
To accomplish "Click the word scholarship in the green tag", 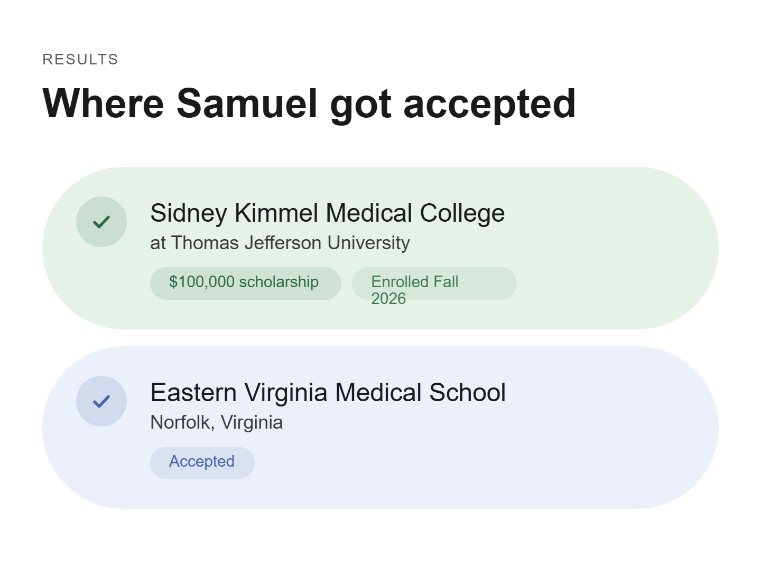I will point(279,282).
